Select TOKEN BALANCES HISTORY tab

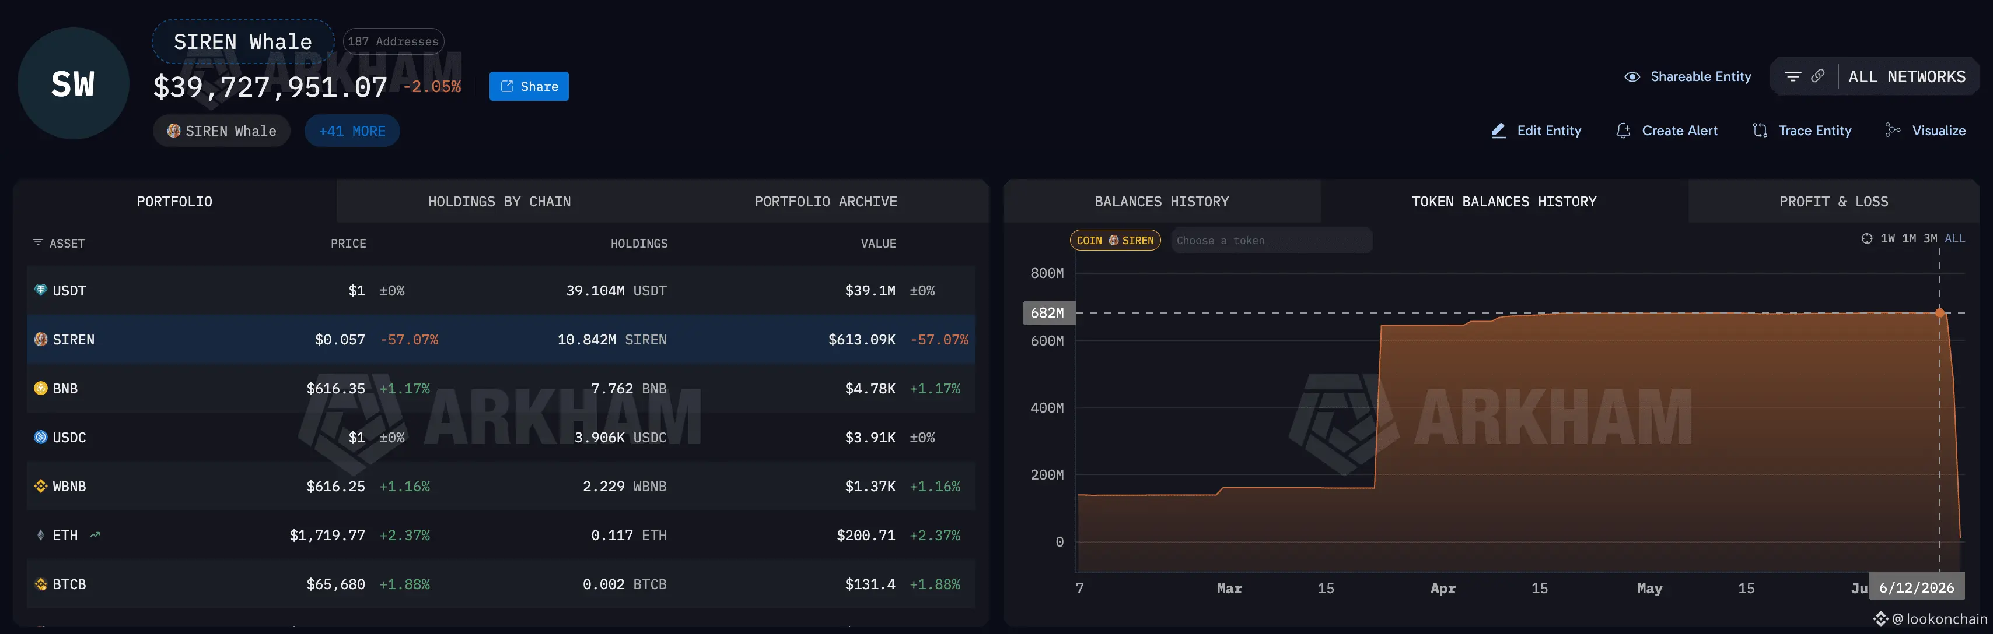(x=1504, y=202)
